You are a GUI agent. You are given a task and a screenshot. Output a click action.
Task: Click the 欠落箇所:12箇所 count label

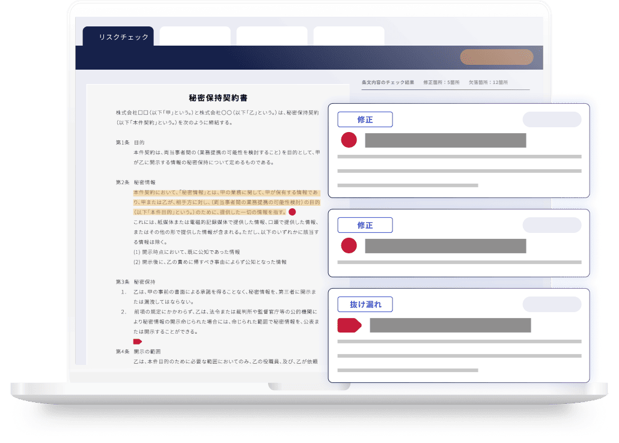pyautogui.click(x=487, y=82)
